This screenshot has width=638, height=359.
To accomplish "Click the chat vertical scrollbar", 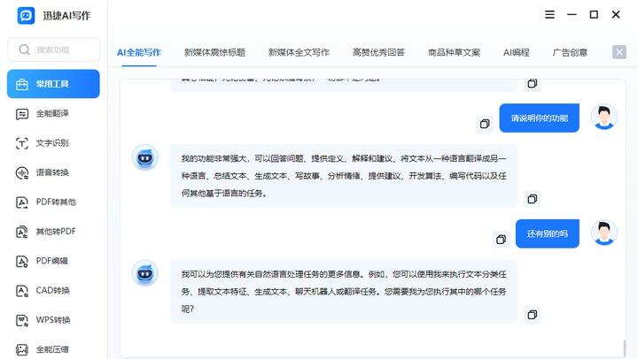I will (x=625, y=346).
